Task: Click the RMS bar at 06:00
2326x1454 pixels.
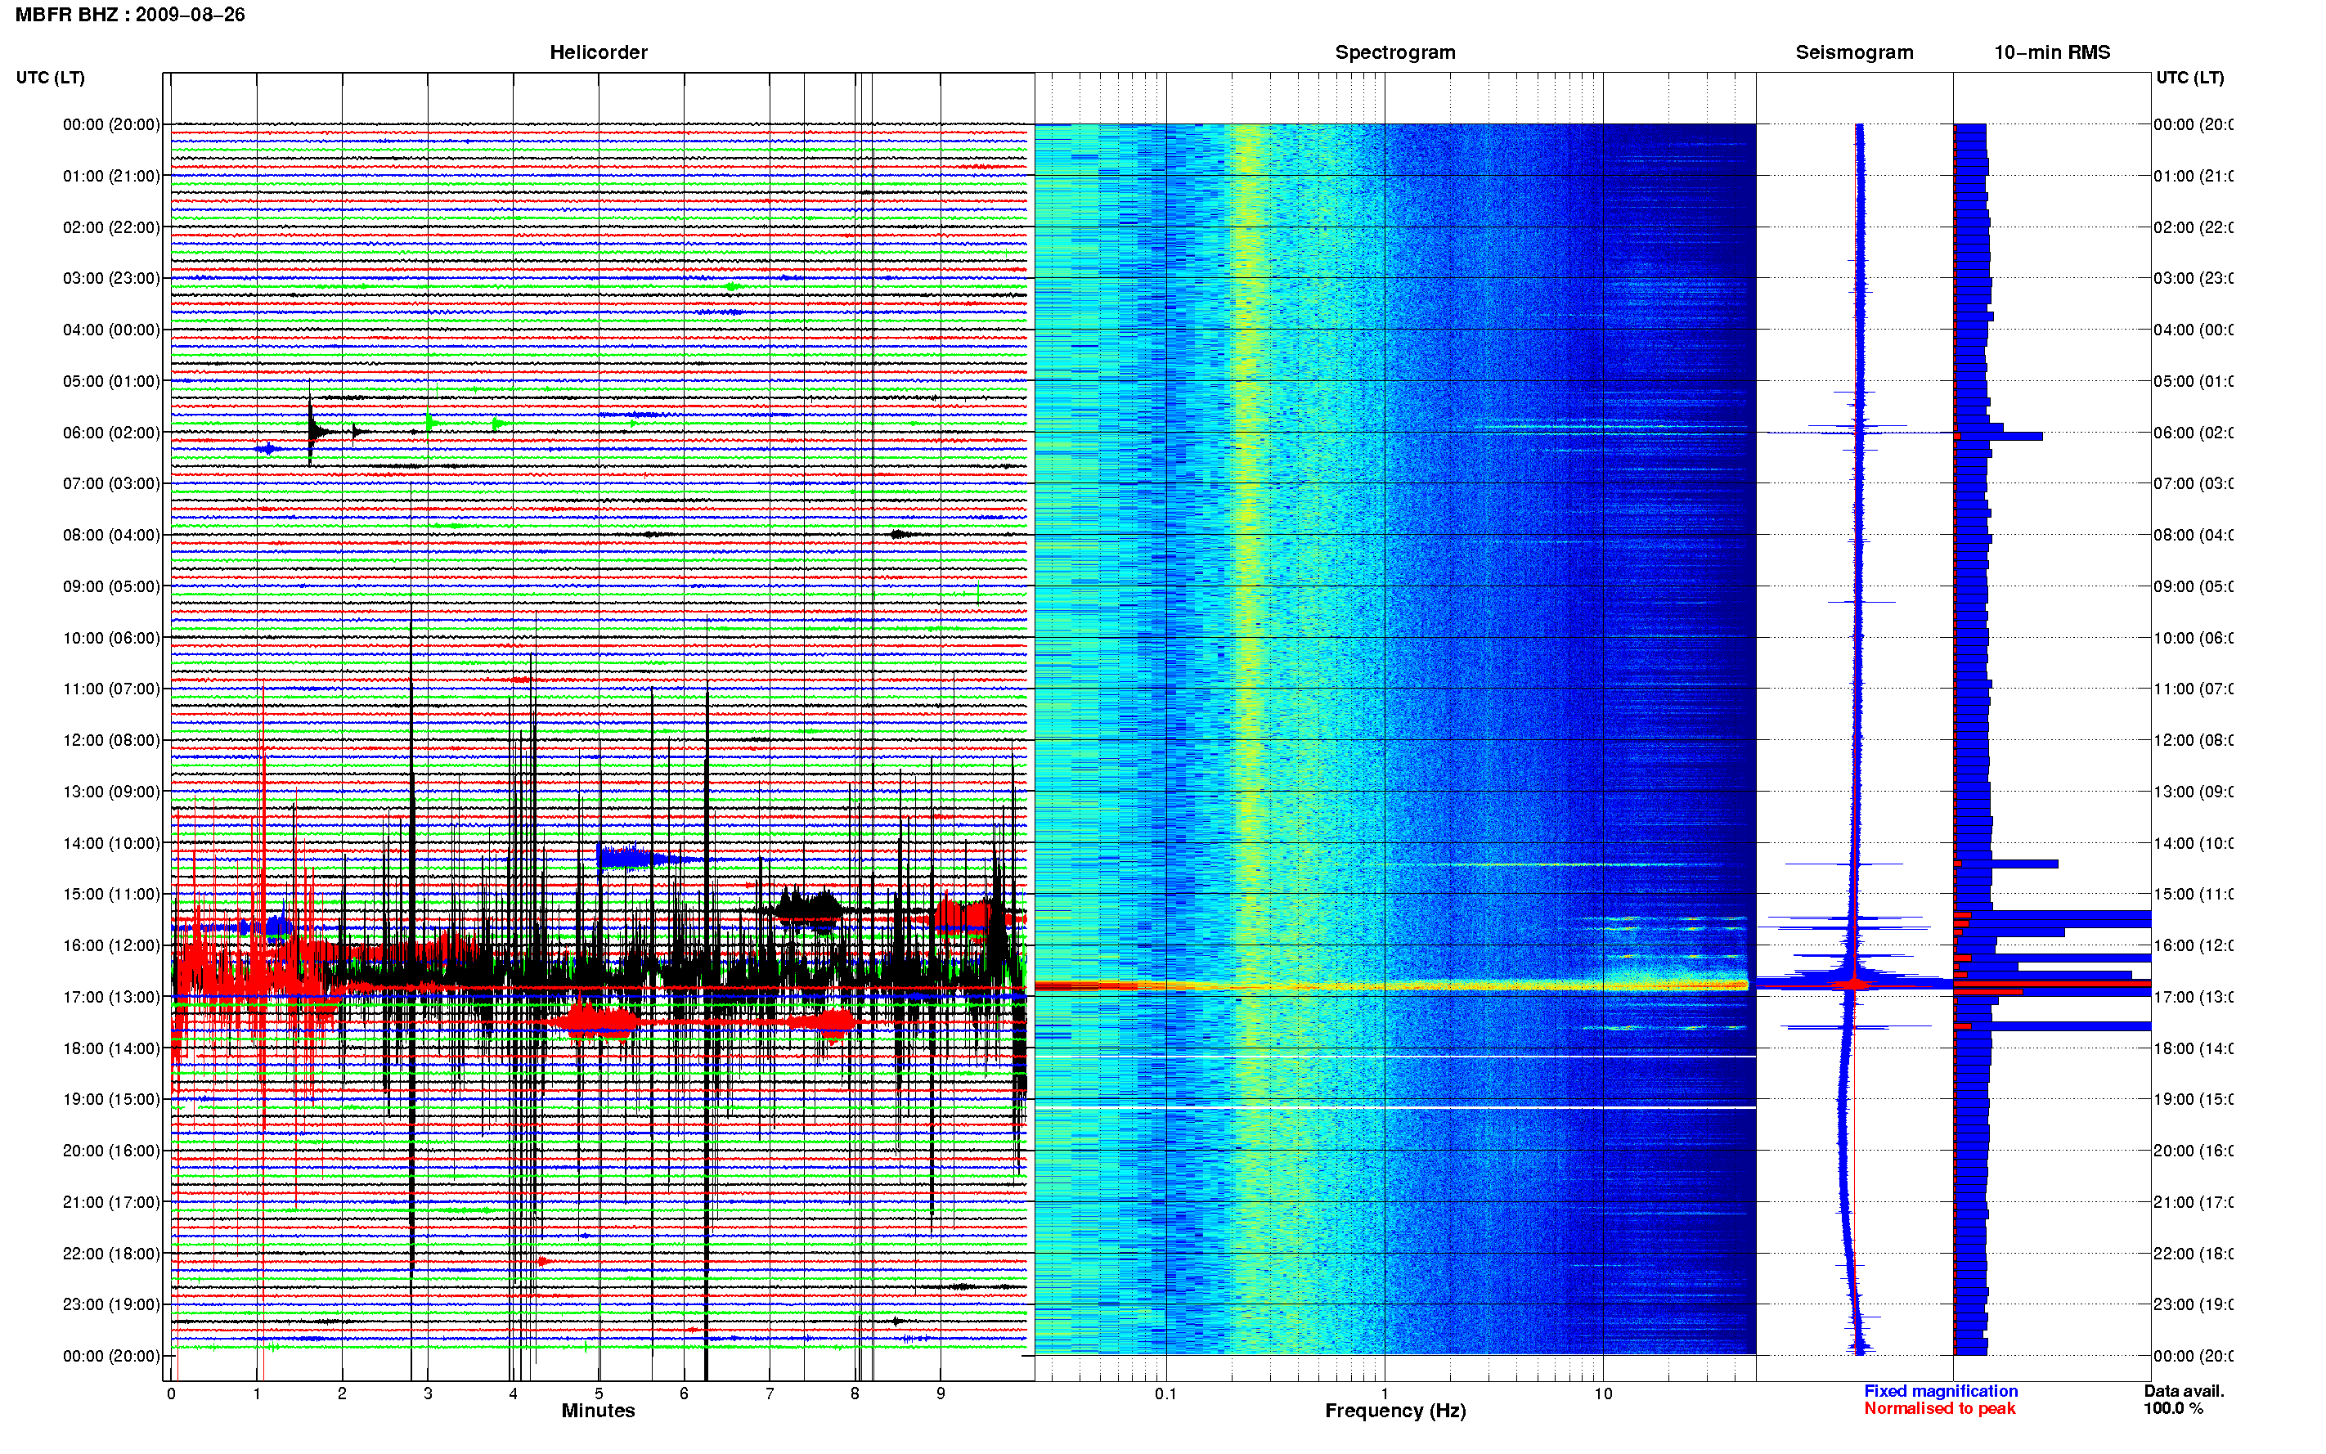Action: click(x=1998, y=437)
